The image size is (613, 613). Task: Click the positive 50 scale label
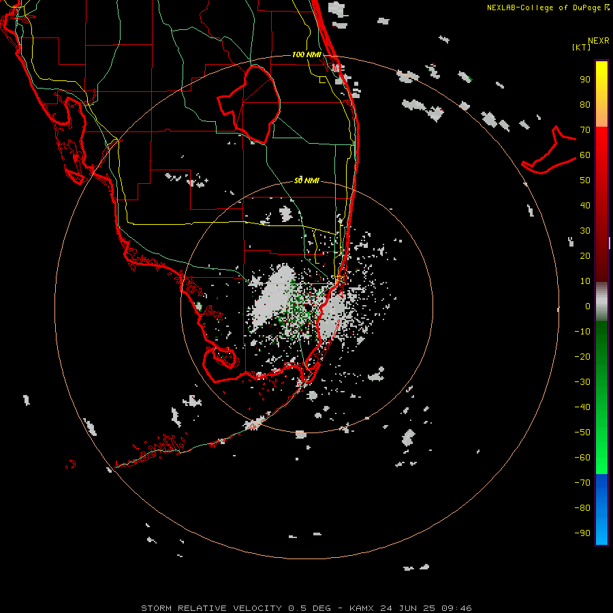585,180
